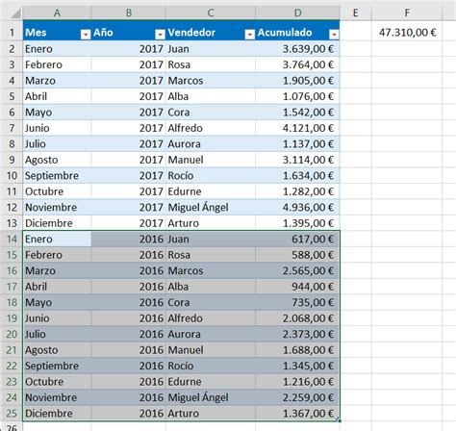Select cell with 735,00 €

coord(297,302)
